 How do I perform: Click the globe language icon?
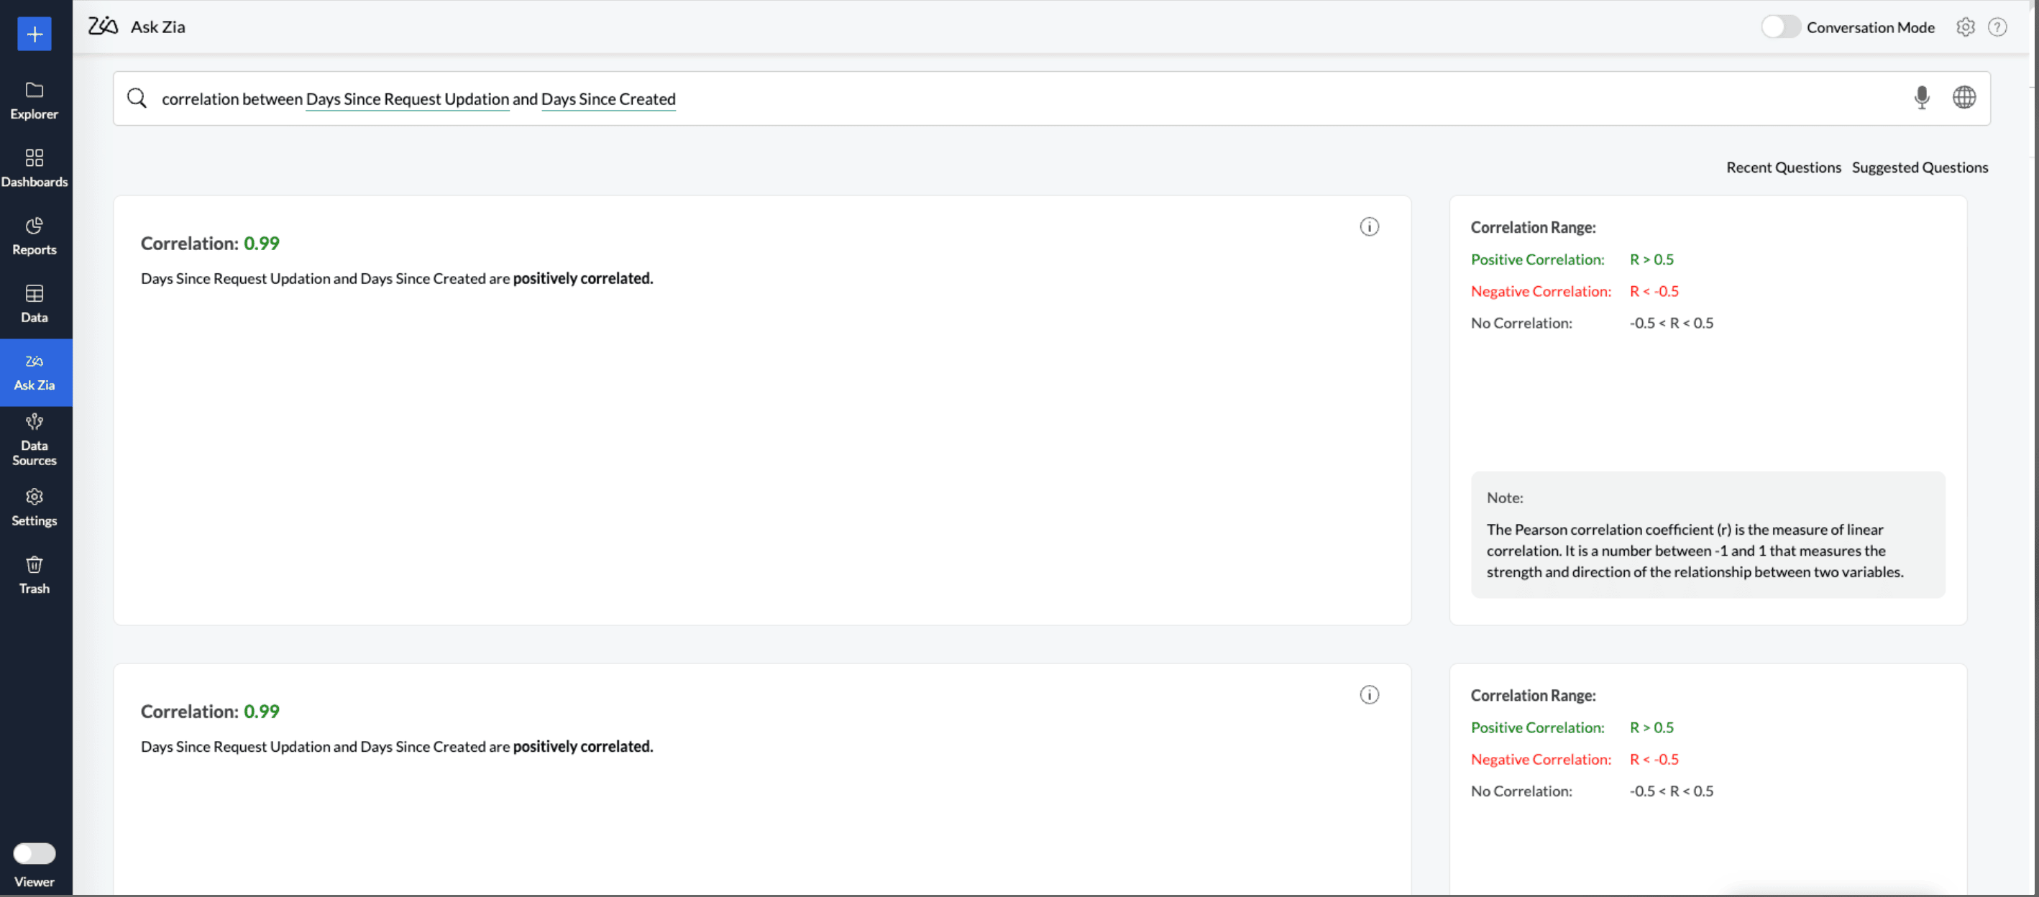1964,98
